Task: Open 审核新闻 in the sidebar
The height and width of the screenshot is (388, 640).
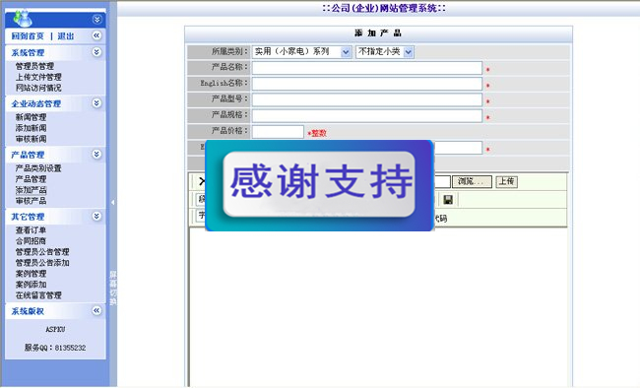Action: coord(32,139)
